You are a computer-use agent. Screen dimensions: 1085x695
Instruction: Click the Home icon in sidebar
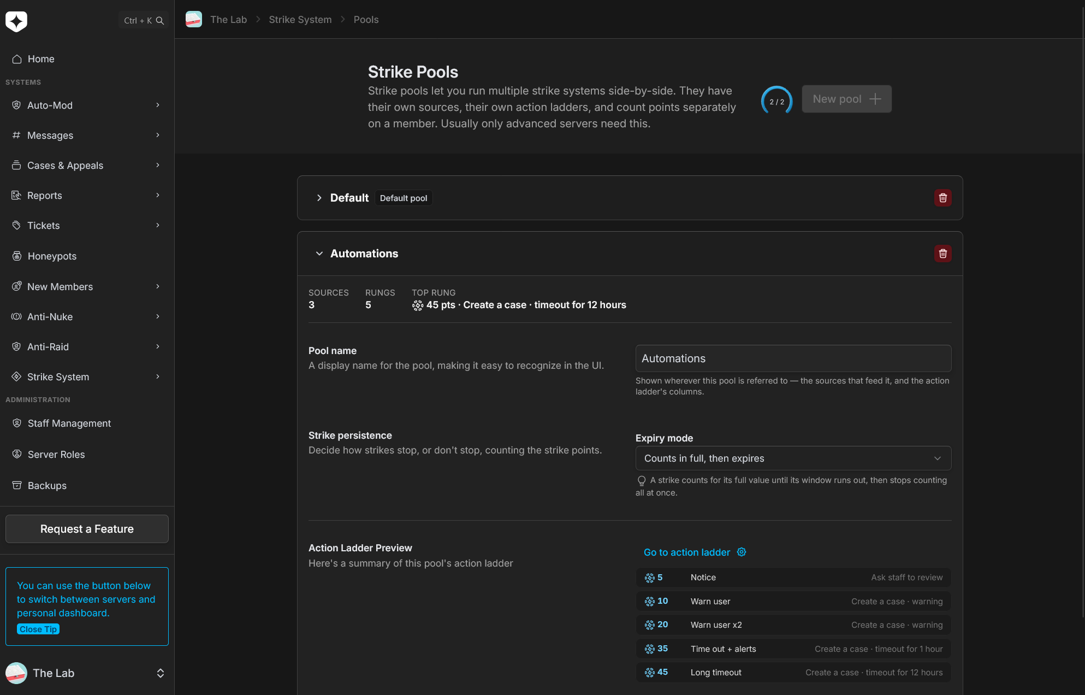pos(17,59)
